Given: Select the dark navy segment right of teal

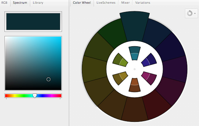Looking at the screenshot, I should click(x=156, y=34).
